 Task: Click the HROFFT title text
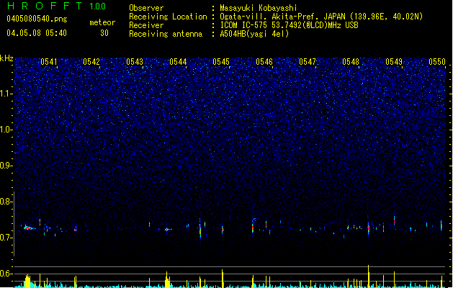(44, 6)
